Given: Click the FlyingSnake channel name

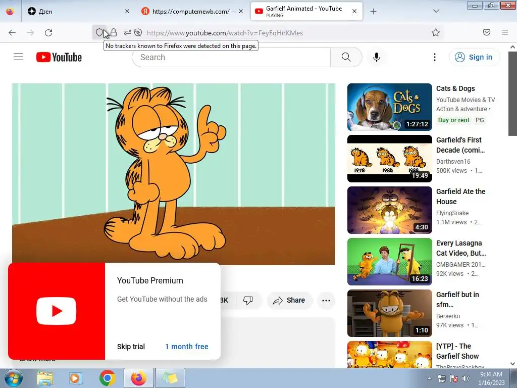Looking at the screenshot, I should [452, 213].
